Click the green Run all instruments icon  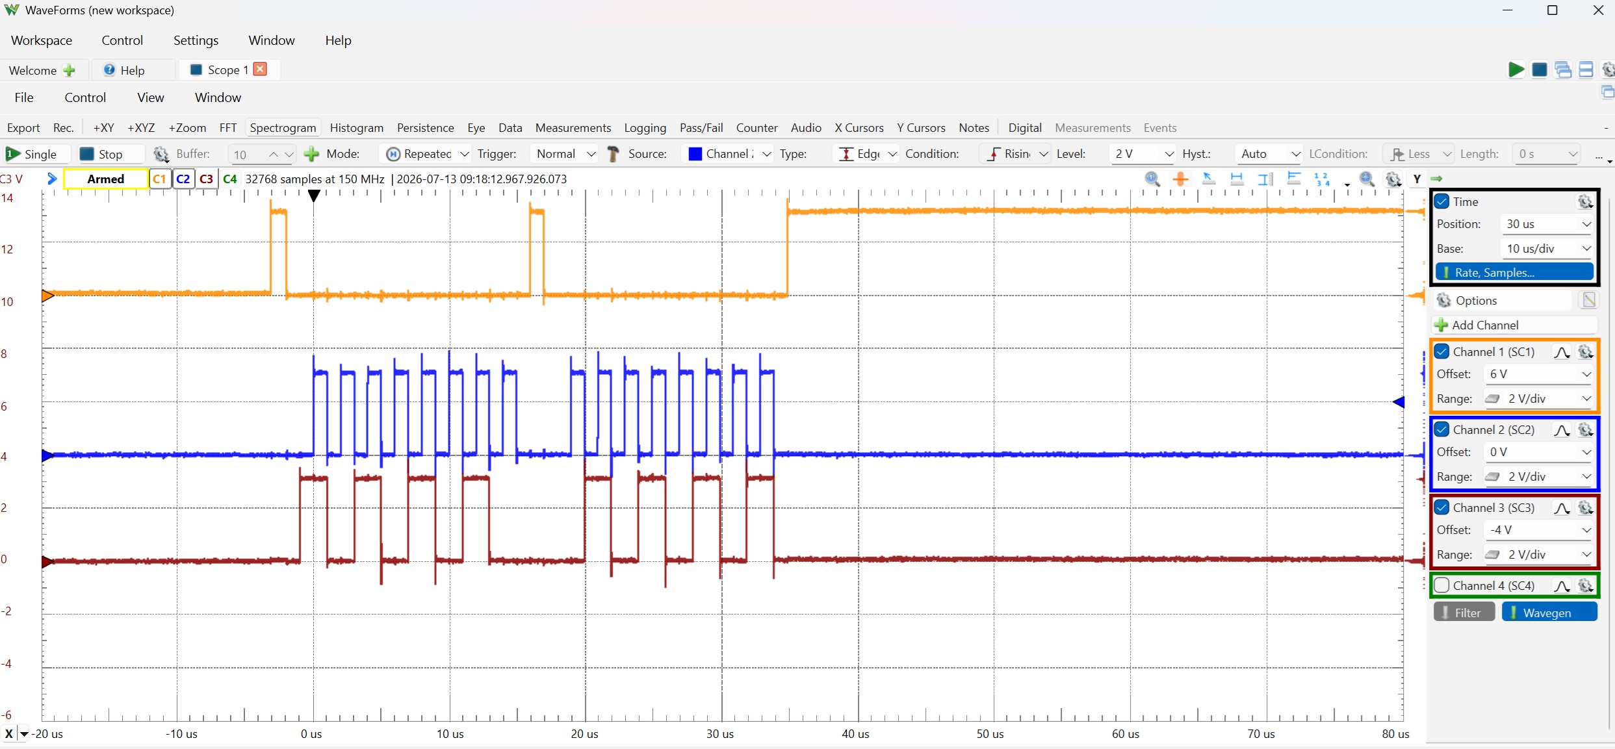point(1516,70)
